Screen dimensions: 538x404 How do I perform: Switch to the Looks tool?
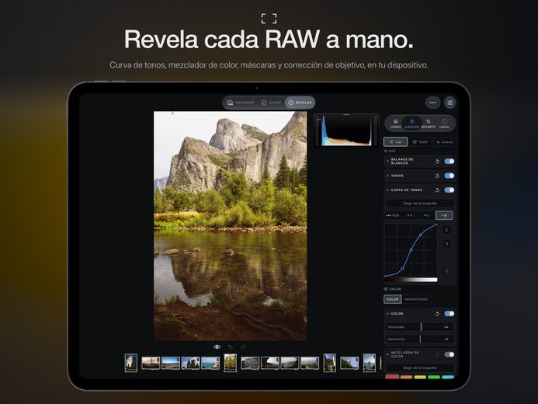[396, 124]
